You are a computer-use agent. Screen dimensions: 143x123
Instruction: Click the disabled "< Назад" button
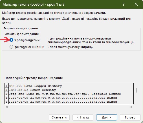tap(83, 117)
